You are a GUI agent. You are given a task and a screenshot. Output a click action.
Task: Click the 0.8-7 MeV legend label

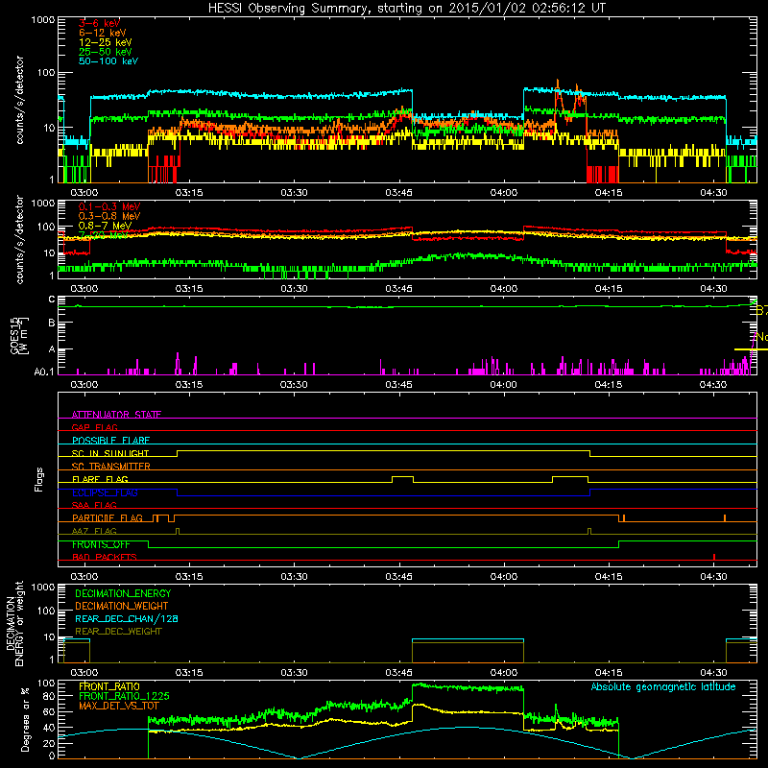105,226
